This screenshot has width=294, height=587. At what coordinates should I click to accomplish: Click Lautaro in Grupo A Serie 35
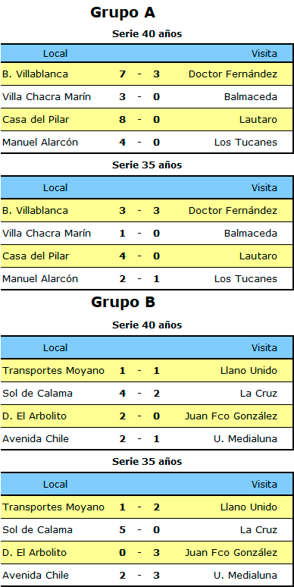pos(258,256)
